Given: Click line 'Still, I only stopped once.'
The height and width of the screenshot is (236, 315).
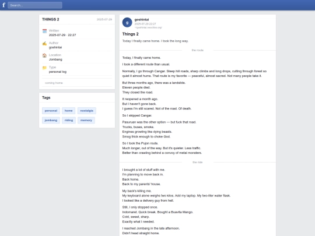Looking at the screenshot, I should pos(140,207).
